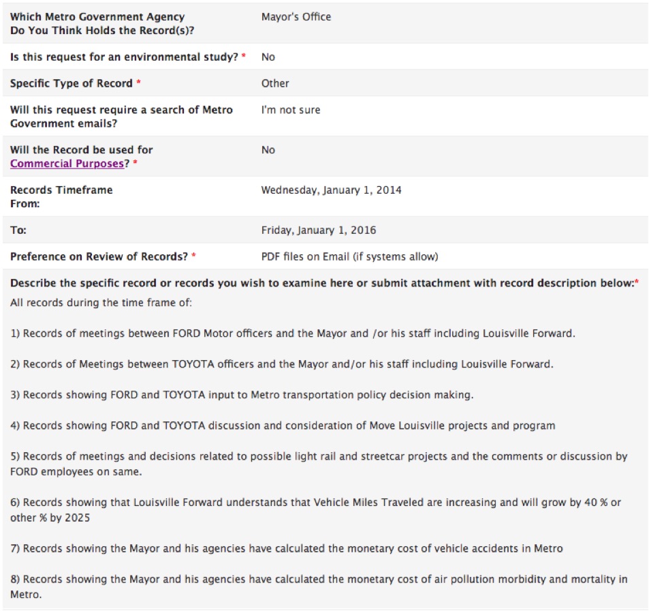Click item 1 about FORD Motor officers meetings
649x611 pixels.
[x=293, y=333]
